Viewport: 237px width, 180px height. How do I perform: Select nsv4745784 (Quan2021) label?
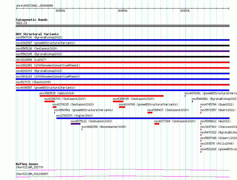(217, 104)
